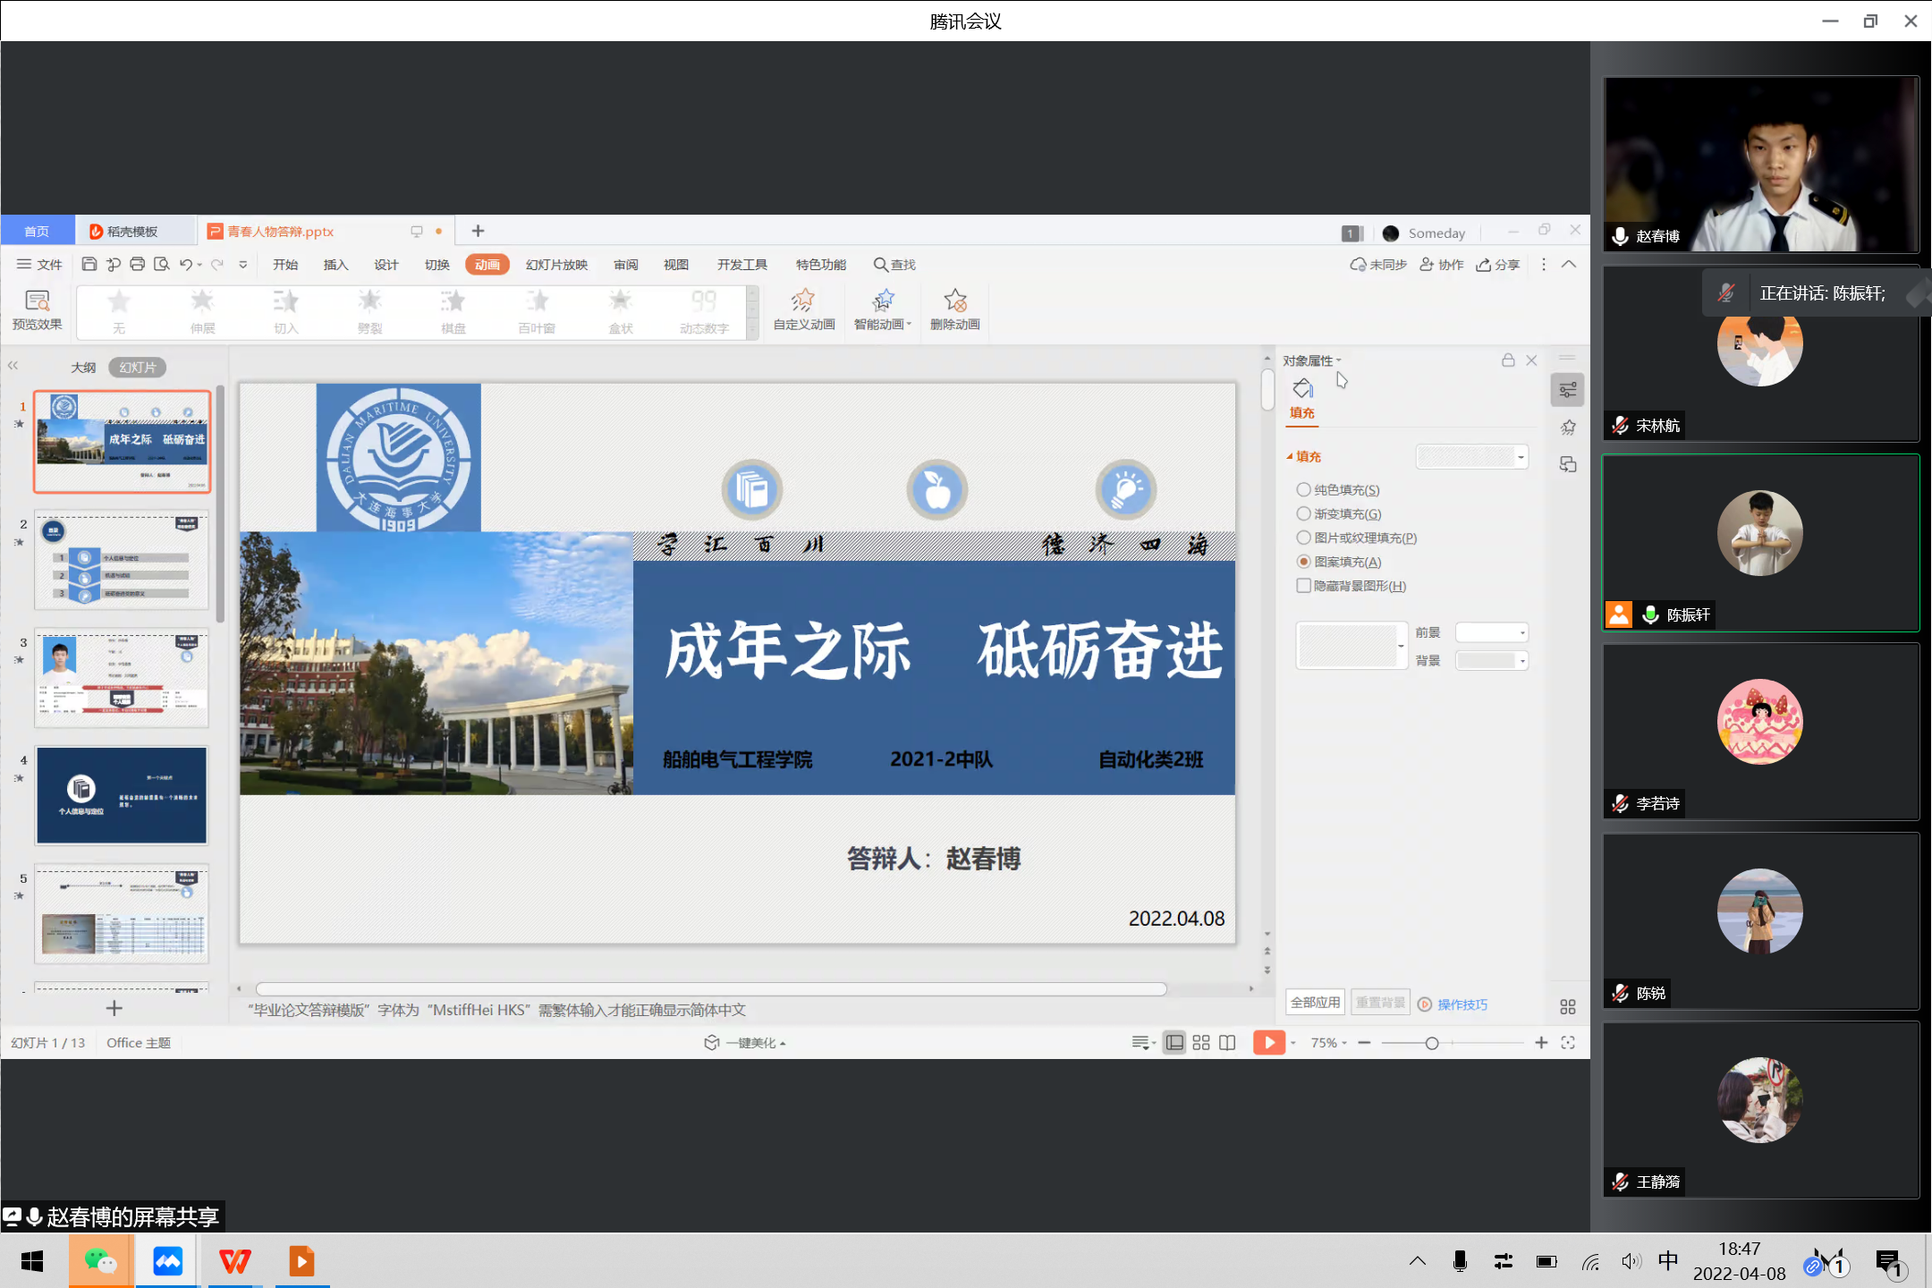Open the Operation Tips (操作技巧) link
The height and width of the screenshot is (1288, 1932).
tap(1462, 1004)
